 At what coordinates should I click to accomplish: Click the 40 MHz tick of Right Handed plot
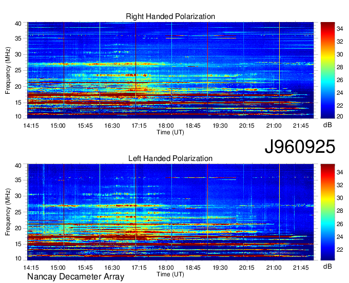pos(18,24)
